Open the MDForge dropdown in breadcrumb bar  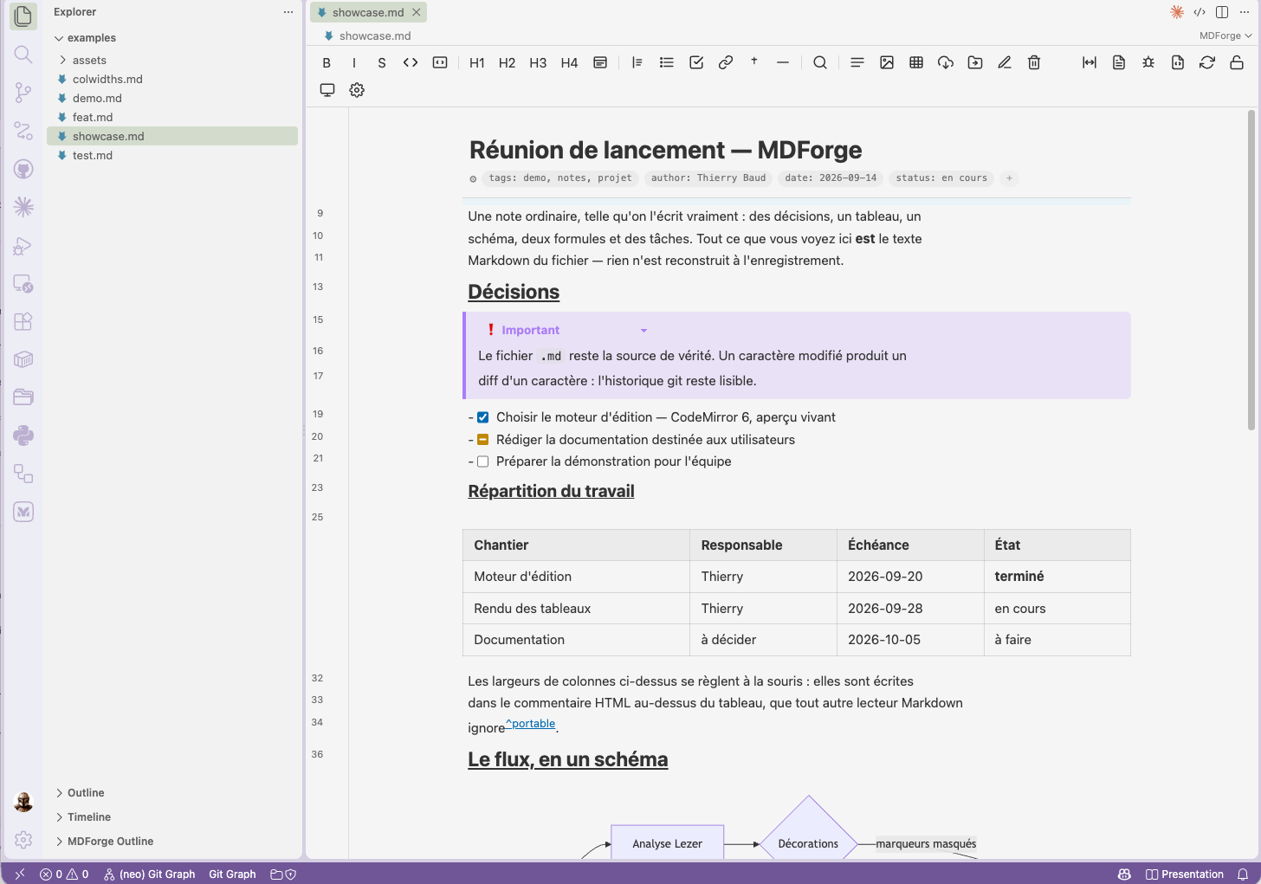click(x=1225, y=35)
